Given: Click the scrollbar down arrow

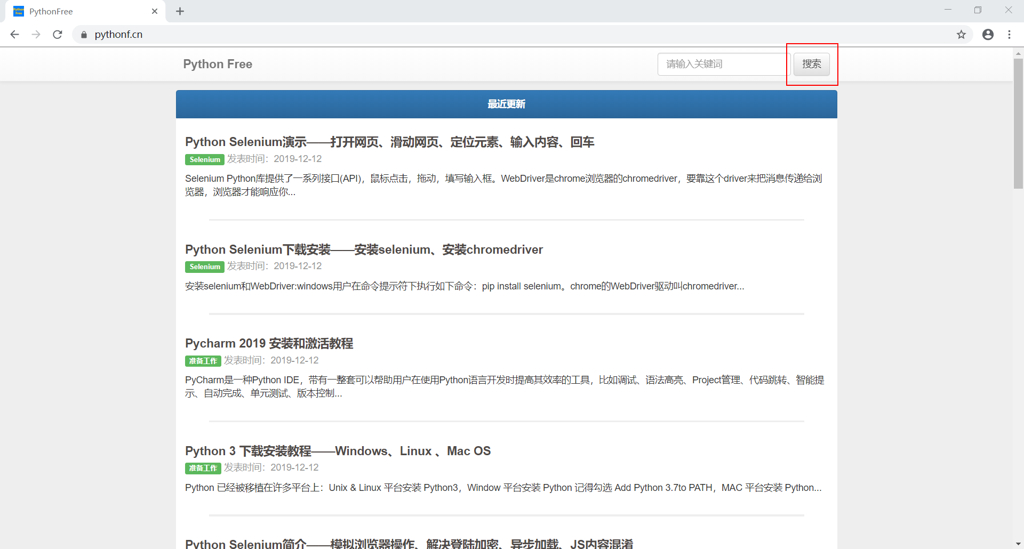Looking at the screenshot, I should click(1018, 544).
